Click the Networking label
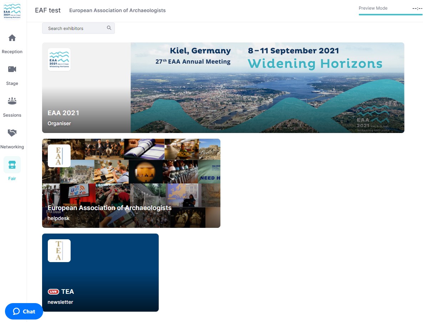 (12, 147)
